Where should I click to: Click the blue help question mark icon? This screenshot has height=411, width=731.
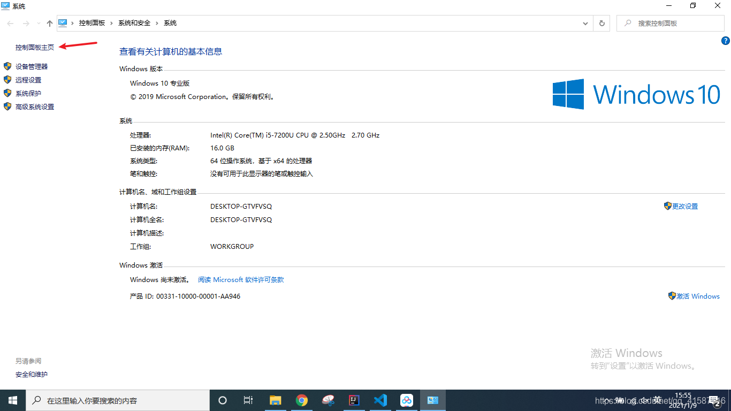726,41
